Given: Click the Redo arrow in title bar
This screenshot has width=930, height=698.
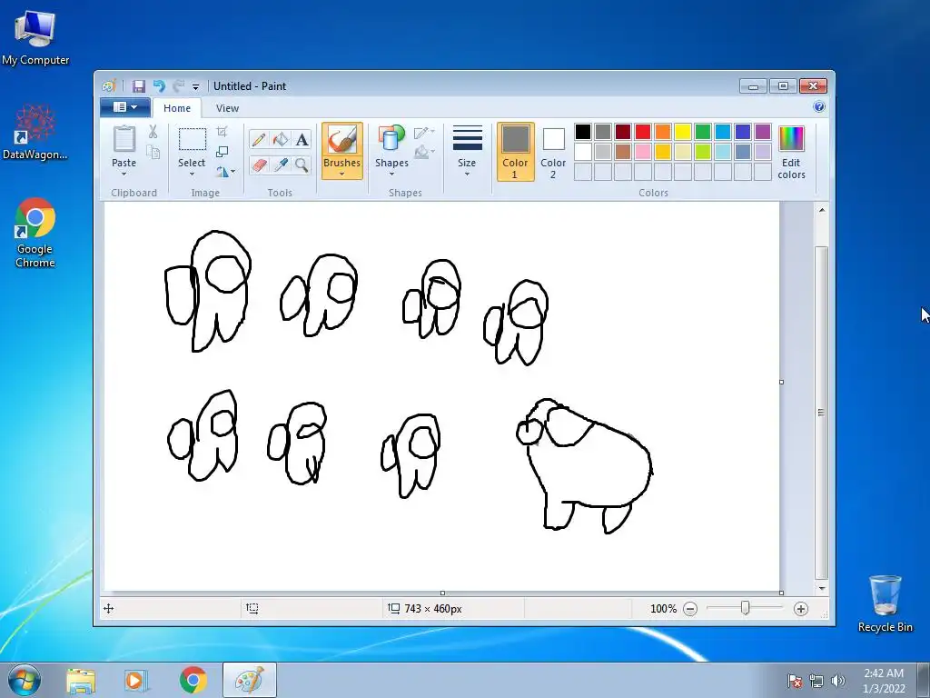Looking at the screenshot, I should coord(179,86).
